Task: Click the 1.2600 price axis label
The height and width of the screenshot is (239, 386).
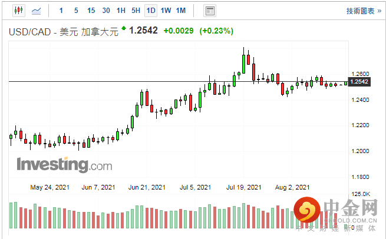Action: (x=360, y=74)
